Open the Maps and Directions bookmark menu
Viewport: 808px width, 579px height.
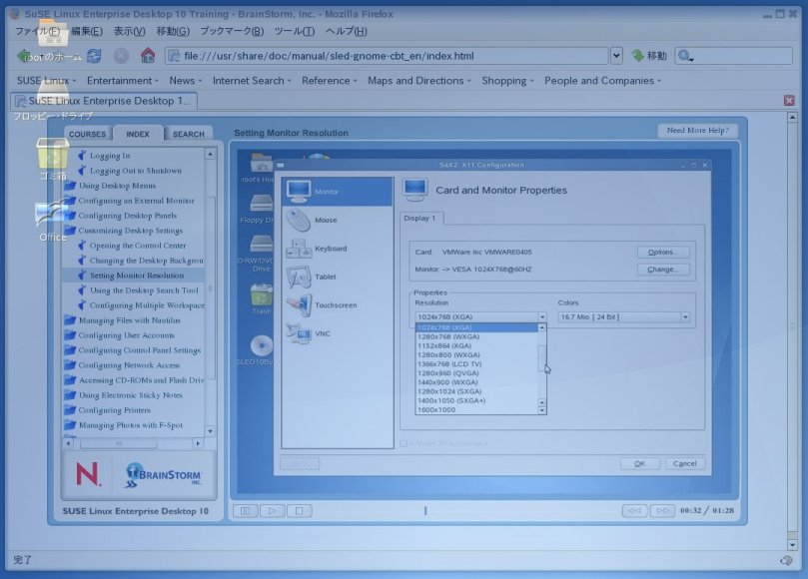coord(419,81)
